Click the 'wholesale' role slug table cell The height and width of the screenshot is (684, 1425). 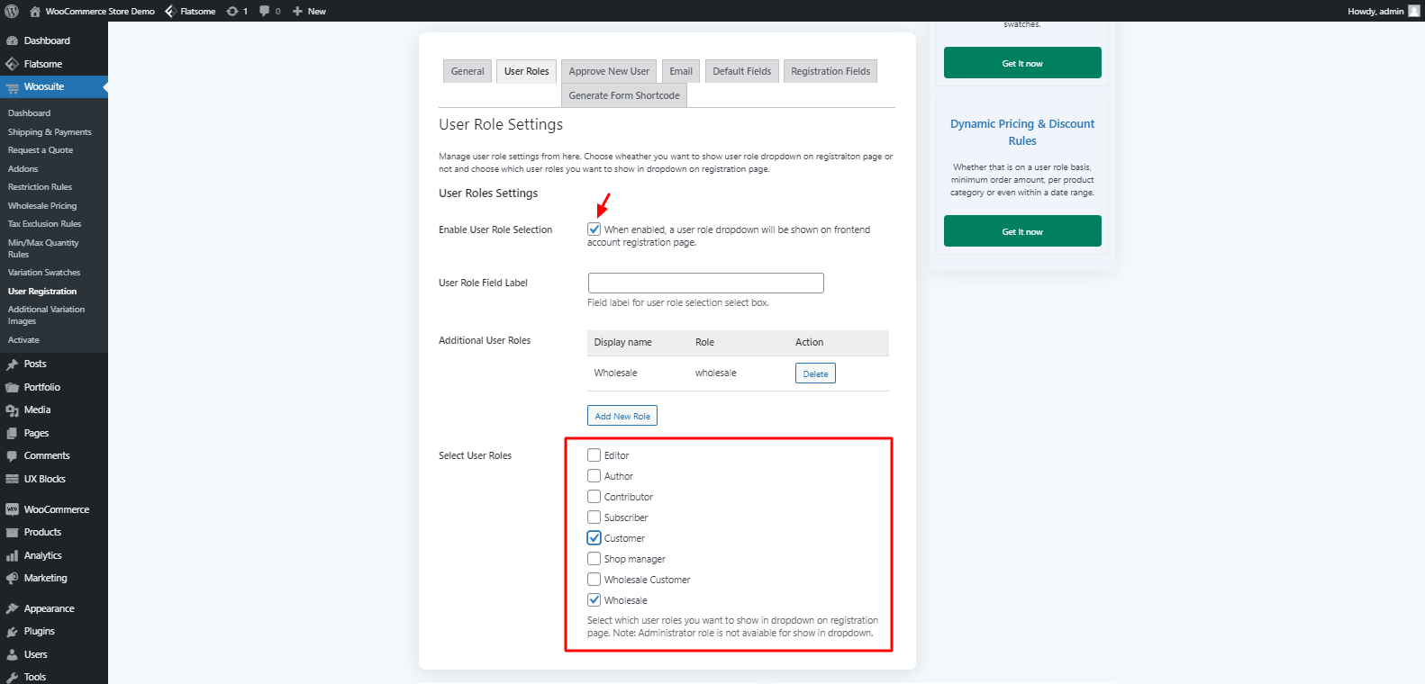(x=716, y=373)
